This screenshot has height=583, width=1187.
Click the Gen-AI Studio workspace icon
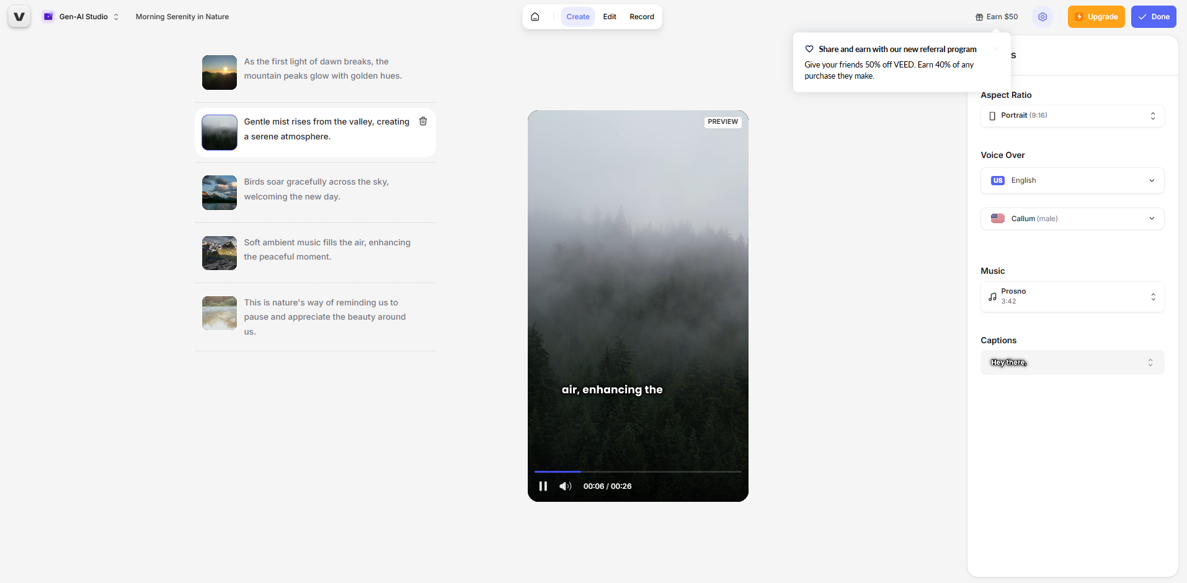[x=48, y=16]
